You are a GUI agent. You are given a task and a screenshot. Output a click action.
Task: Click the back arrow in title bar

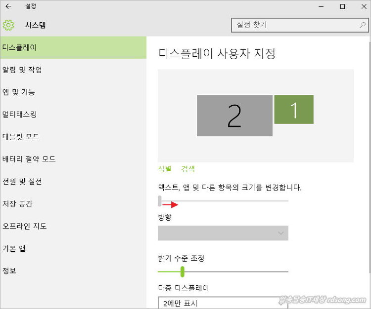(8, 7)
